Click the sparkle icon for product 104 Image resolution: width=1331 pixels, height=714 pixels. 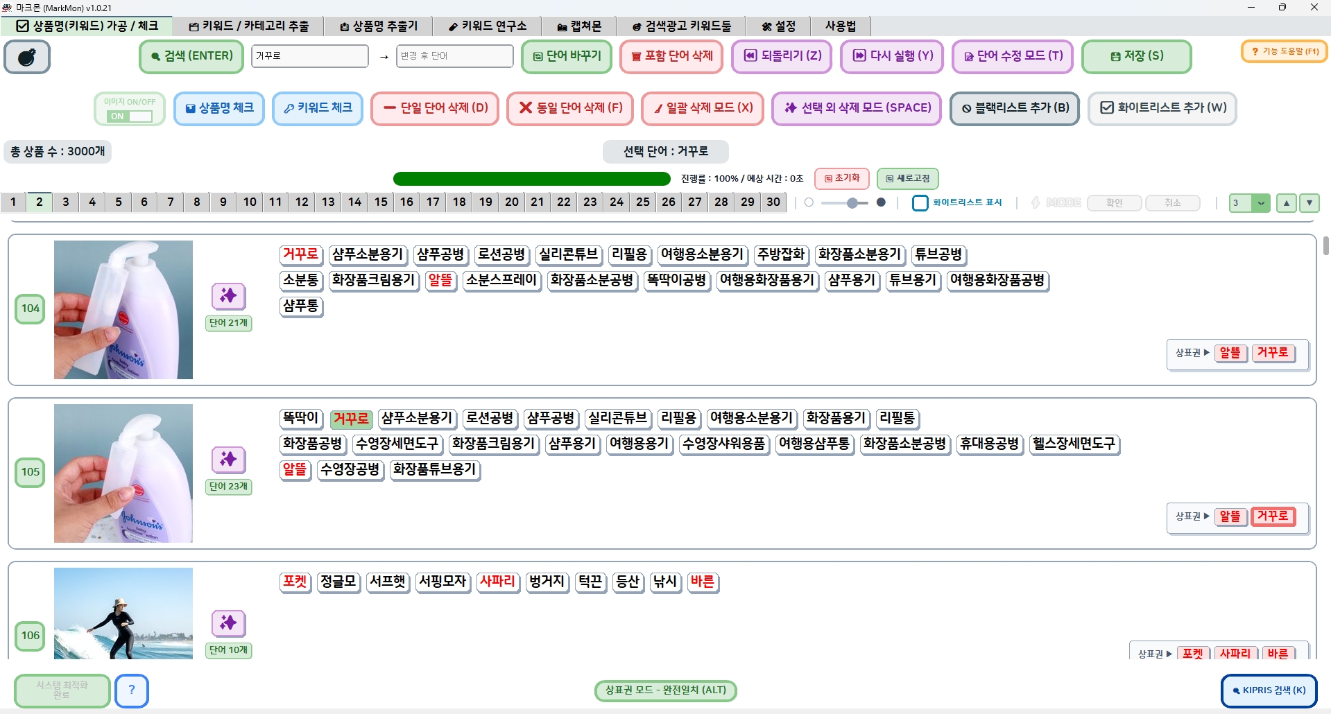tap(229, 296)
